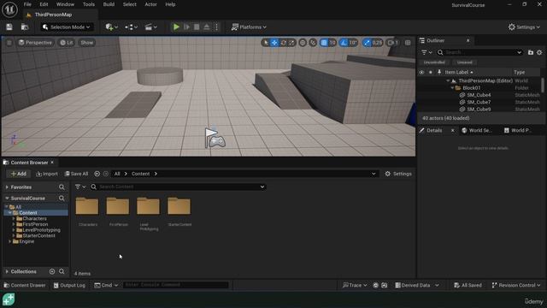Adjust camera speed setting

(393, 43)
